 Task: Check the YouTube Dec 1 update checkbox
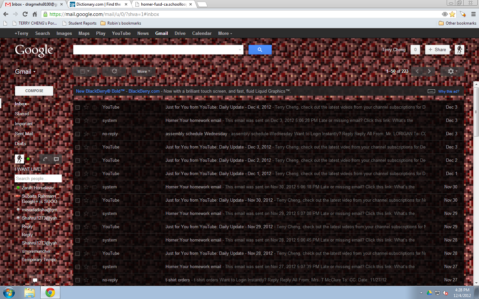tap(78, 174)
